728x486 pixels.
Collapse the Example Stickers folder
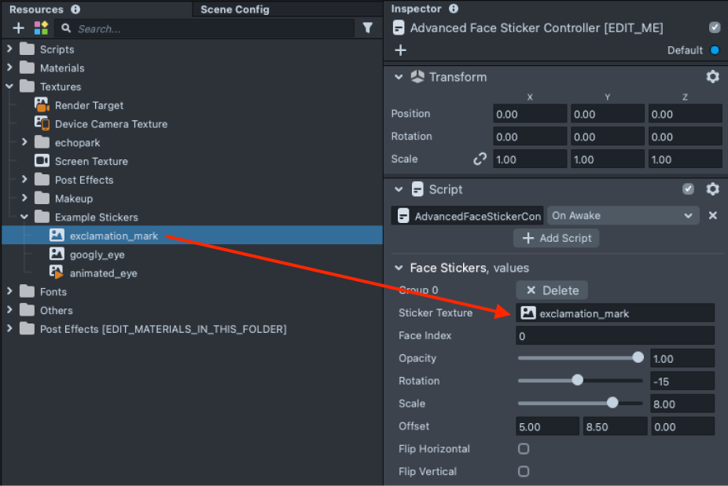[x=24, y=217]
